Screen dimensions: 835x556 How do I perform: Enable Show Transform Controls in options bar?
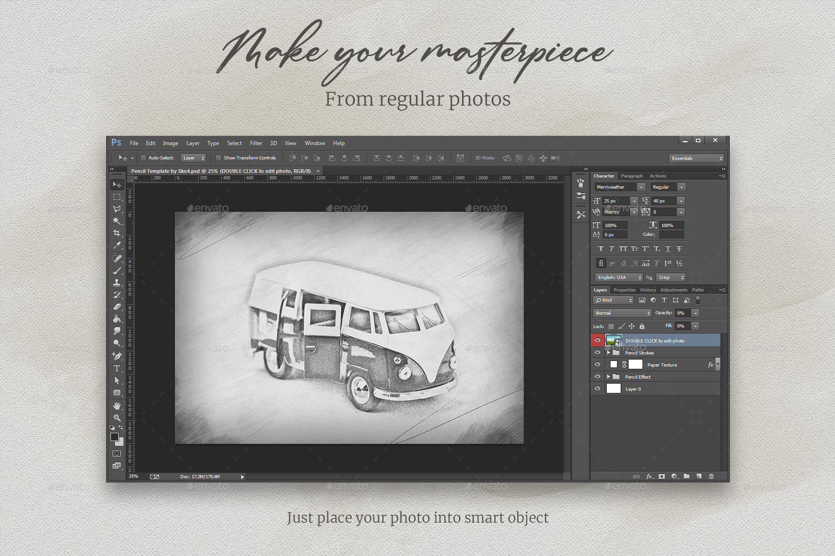[x=218, y=158]
